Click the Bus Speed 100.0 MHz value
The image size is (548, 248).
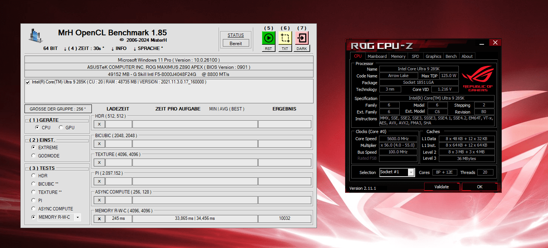(x=398, y=152)
